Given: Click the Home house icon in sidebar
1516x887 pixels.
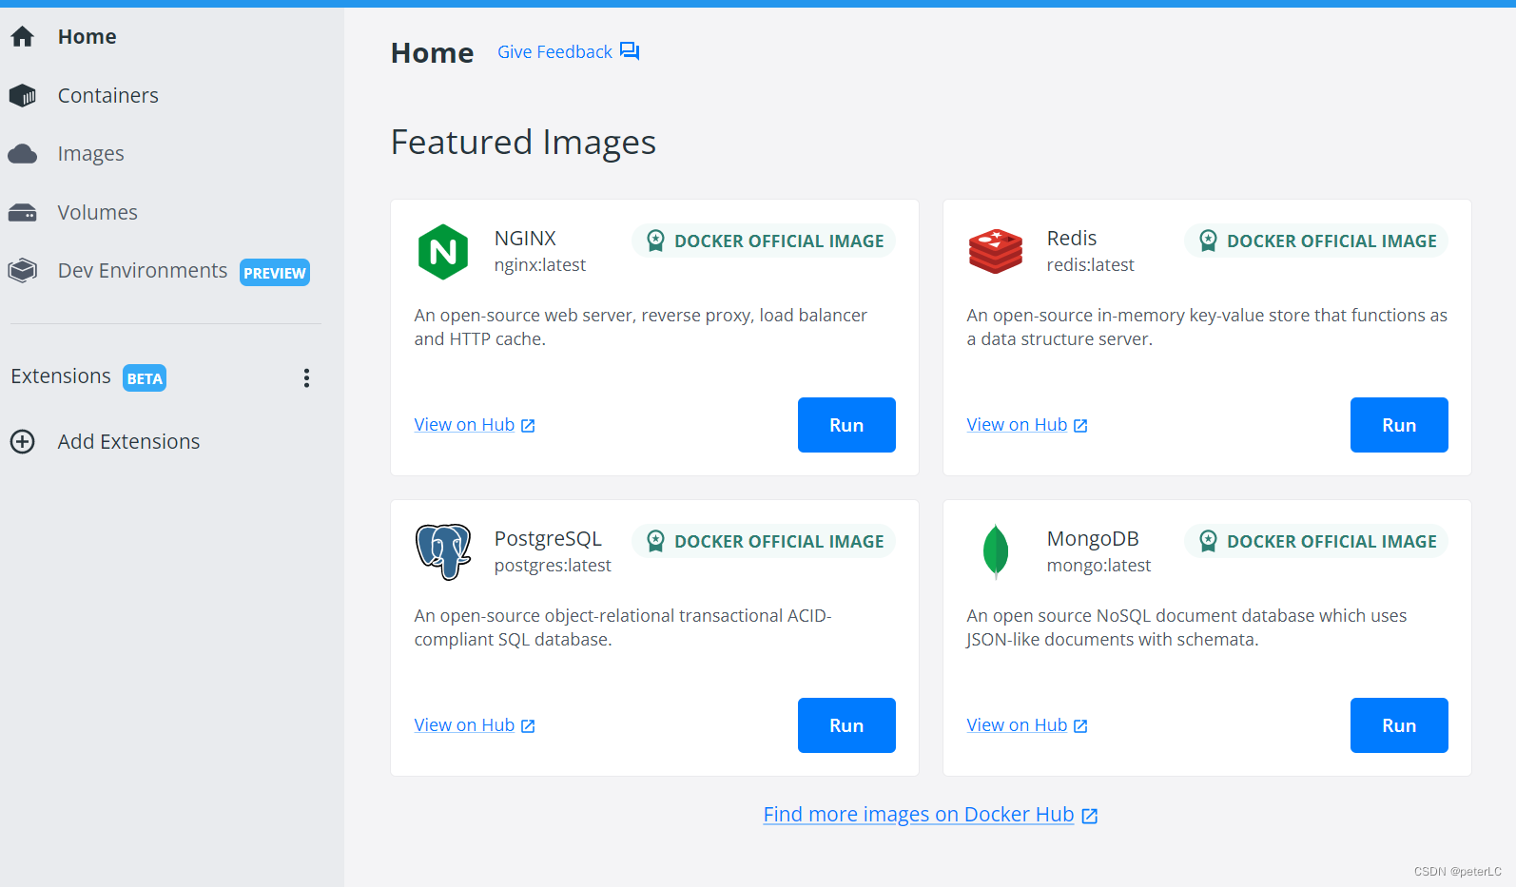Looking at the screenshot, I should coord(23,37).
